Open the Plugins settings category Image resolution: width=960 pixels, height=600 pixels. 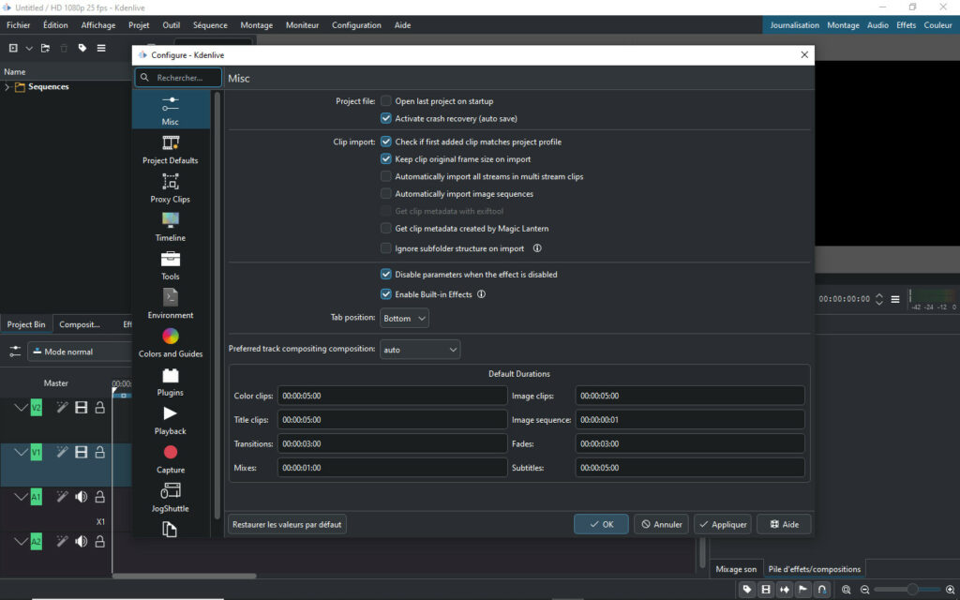[171, 382]
